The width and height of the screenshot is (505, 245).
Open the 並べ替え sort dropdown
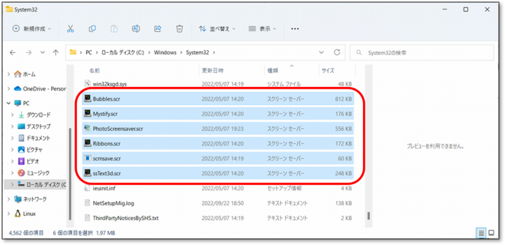(217, 29)
